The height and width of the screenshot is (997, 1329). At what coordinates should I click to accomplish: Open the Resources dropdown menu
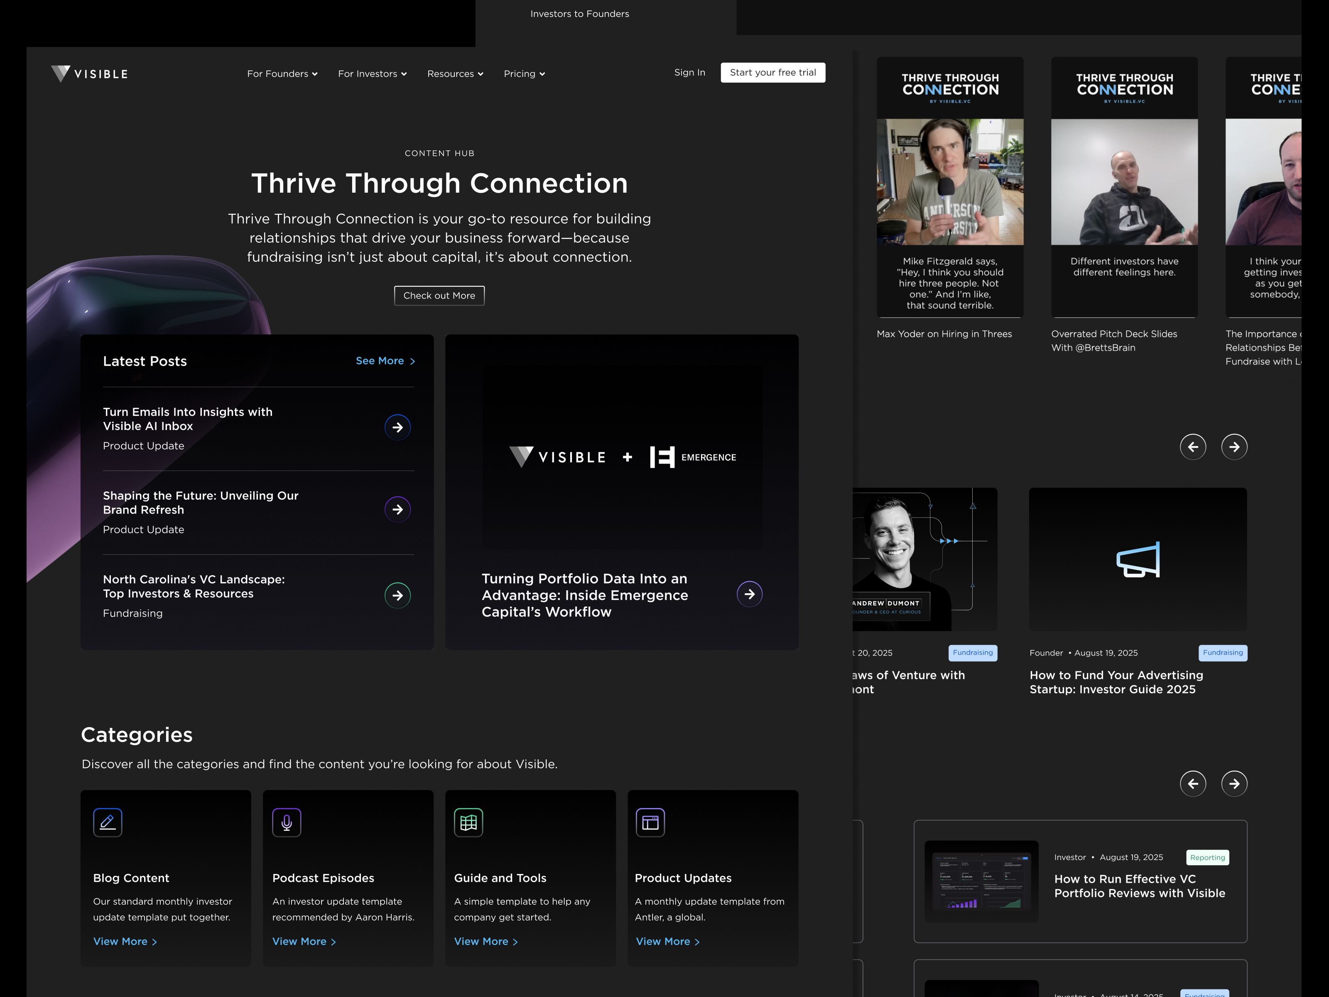(455, 73)
